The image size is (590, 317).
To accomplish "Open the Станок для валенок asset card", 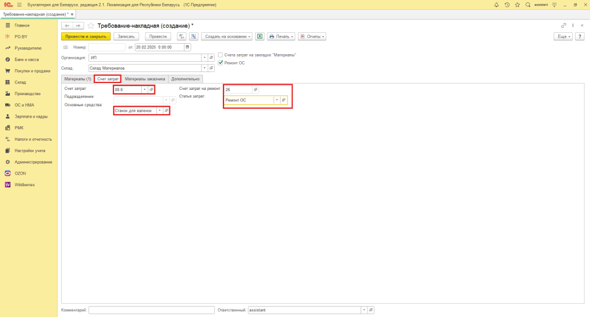I will (167, 111).
